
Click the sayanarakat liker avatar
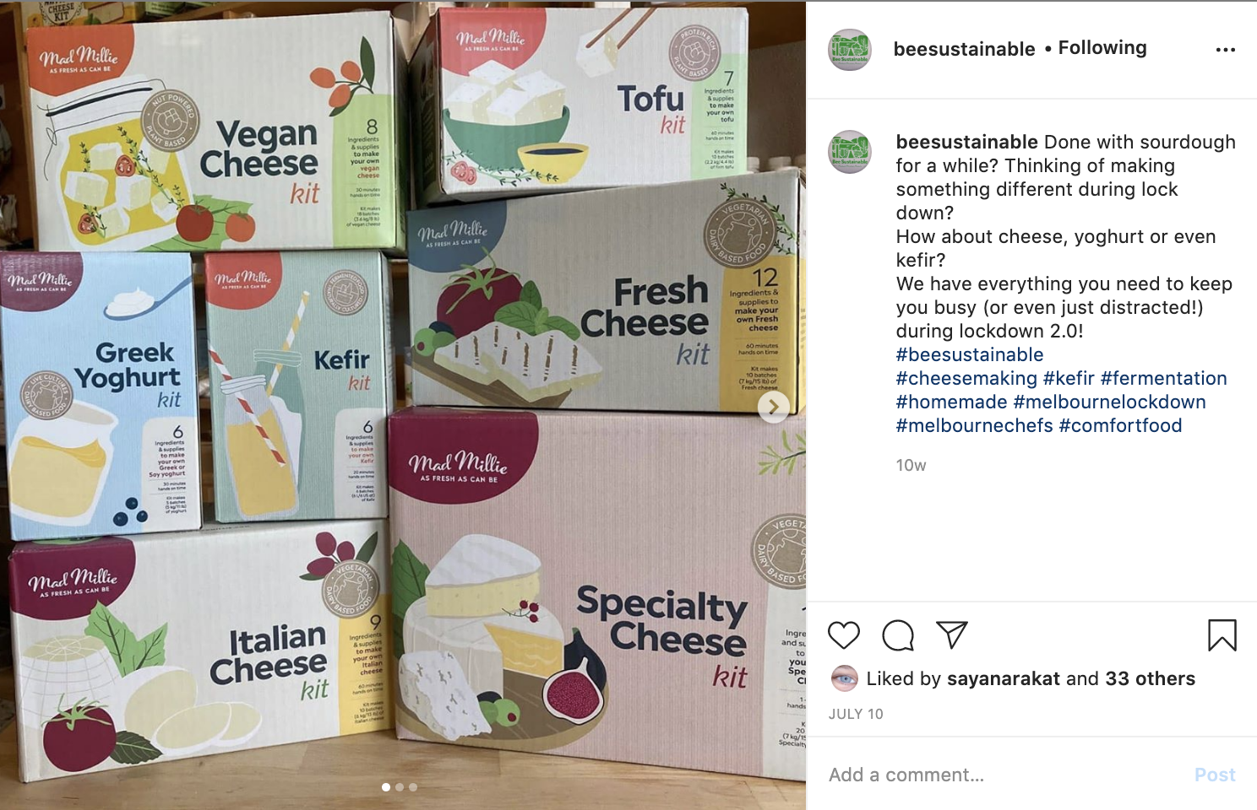pyautogui.click(x=845, y=678)
